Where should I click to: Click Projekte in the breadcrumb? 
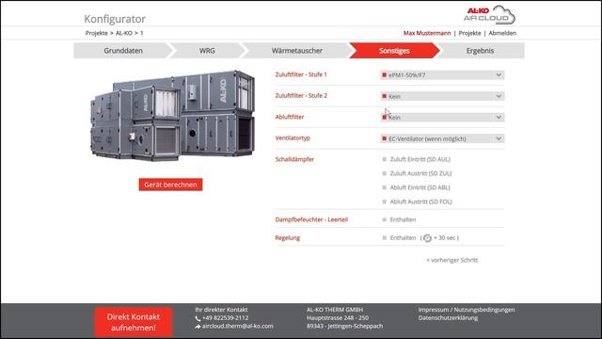click(96, 33)
